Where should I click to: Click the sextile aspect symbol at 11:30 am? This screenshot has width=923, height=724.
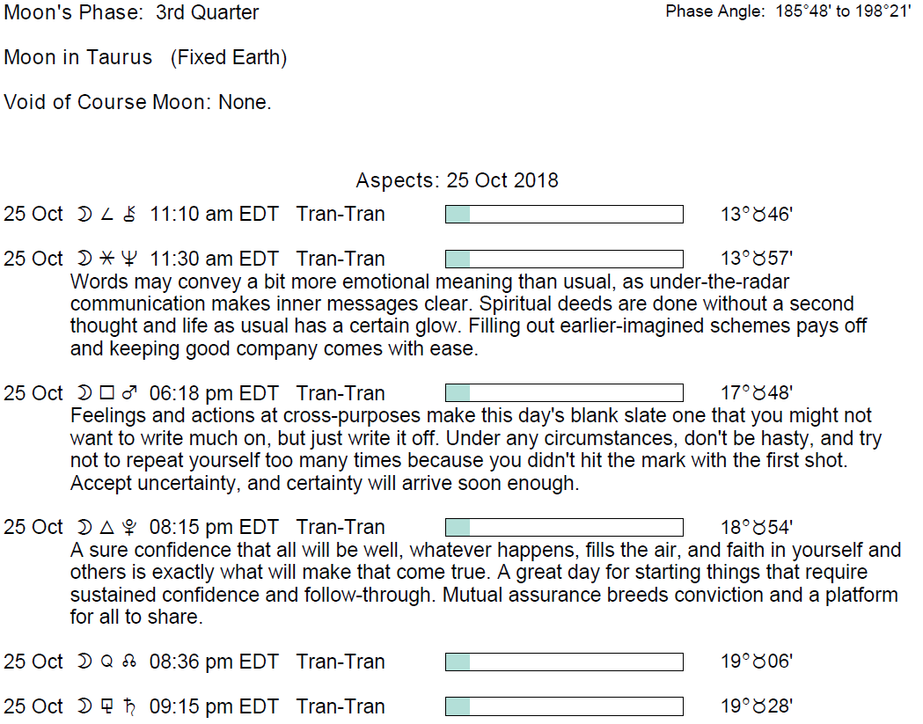pyautogui.click(x=107, y=260)
